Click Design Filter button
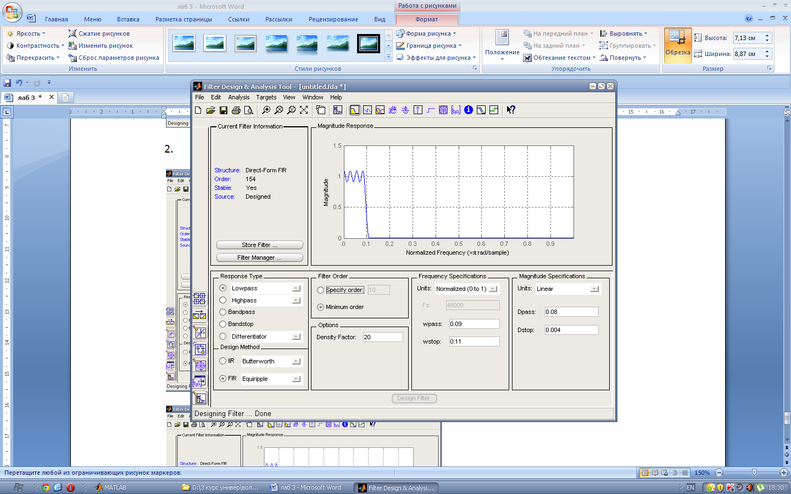Viewport: 791px width, 494px height. tap(414, 398)
